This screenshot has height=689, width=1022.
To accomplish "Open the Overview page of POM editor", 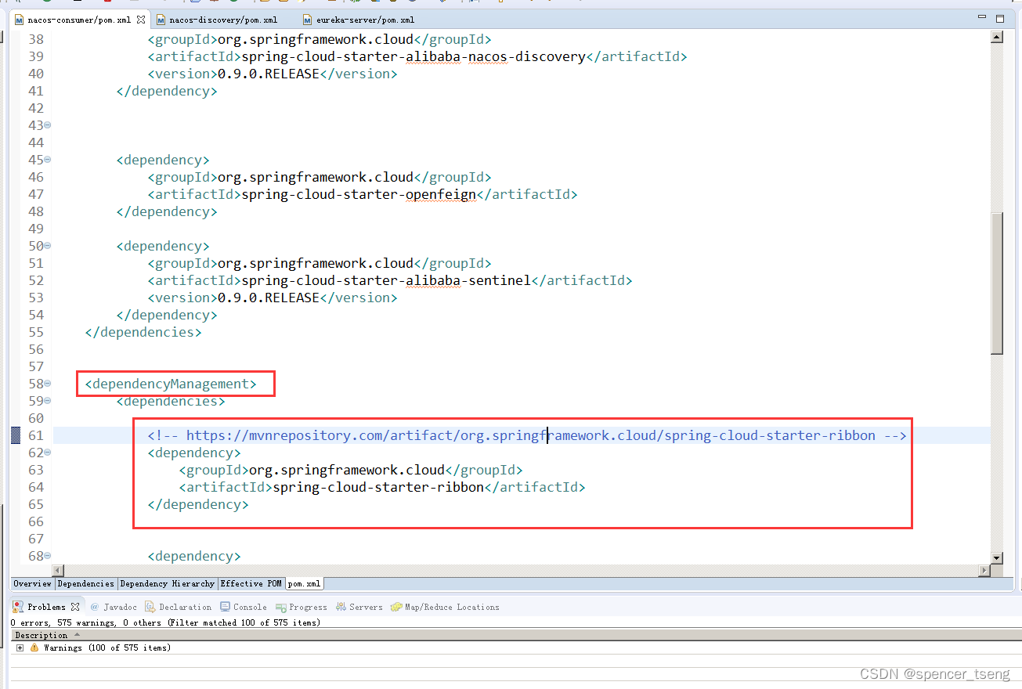I will pyautogui.click(x=32, y=583).
